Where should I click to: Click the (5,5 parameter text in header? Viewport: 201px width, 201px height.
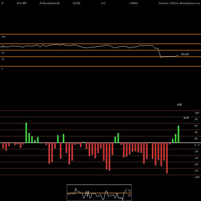pyautogui.click(x=103, y=3)
